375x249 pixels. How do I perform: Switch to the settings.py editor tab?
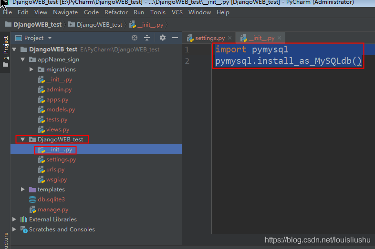(x=209, y=38)
